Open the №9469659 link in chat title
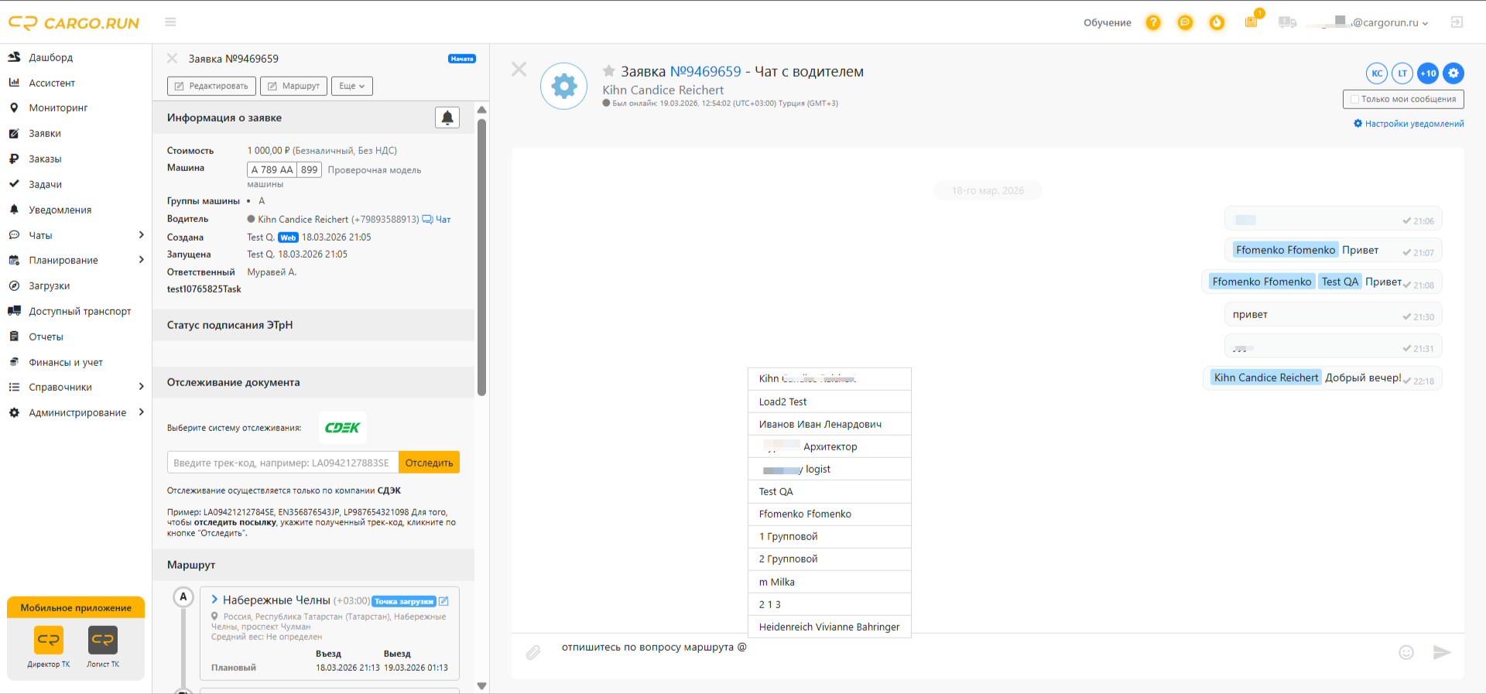 click(705, 71)
